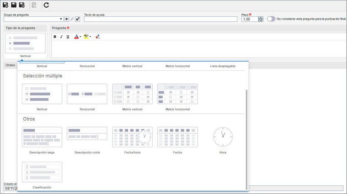347x194 pixels.
Task: Click the Clasificación label
Action: tap(42, 187)
